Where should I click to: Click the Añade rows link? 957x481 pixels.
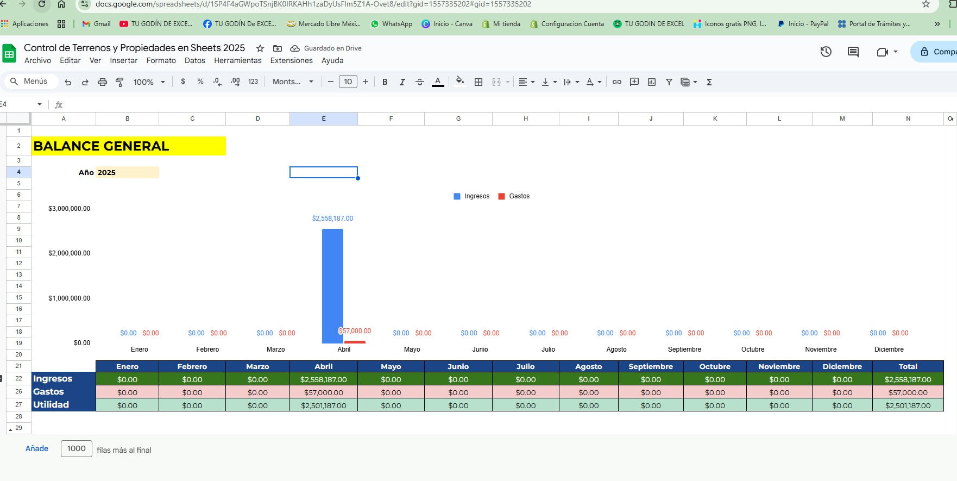[37, 448]
